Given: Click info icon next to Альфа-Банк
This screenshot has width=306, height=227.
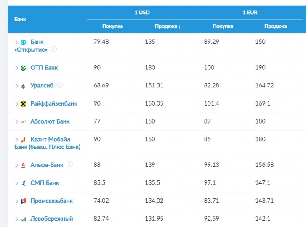Looking at the screenshot, I should [x=70, y=164].
